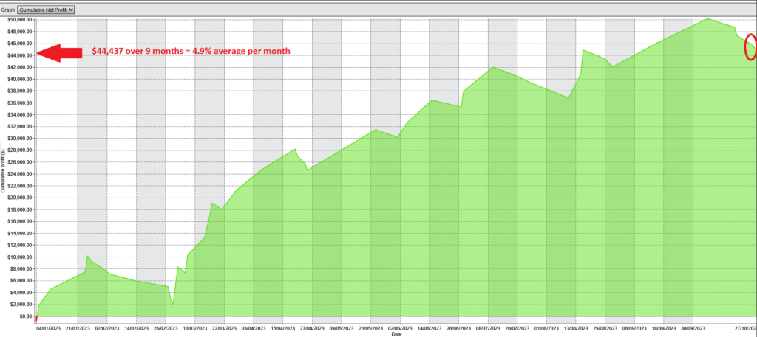Click the equity curve peak at $50,000
Viewport: 757px width, 337px height.
[707, 19]
